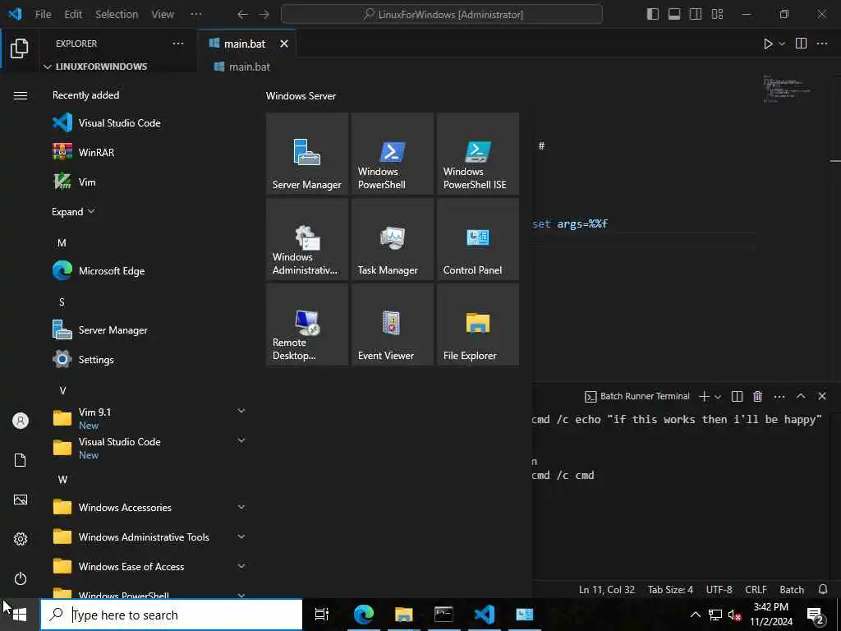
Task: Click the Windows Start button
Action: pos(20,615)
